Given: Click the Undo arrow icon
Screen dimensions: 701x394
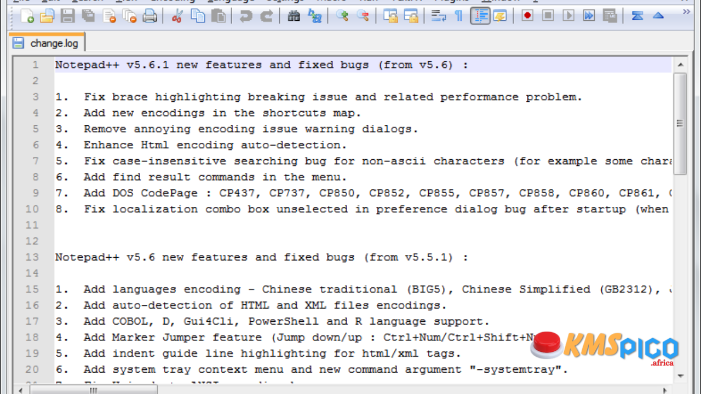Looking at the screenshot, I should 246,16.
